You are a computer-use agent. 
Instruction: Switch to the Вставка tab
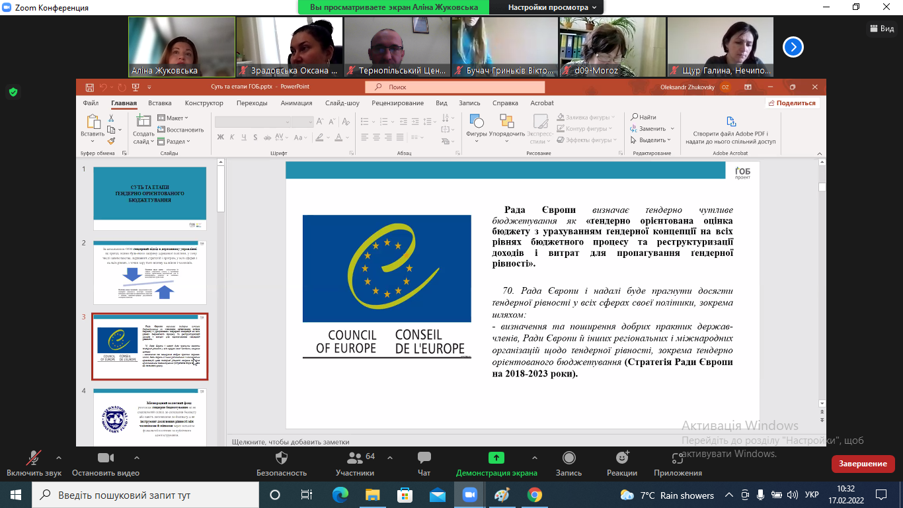tap(160, 103)
